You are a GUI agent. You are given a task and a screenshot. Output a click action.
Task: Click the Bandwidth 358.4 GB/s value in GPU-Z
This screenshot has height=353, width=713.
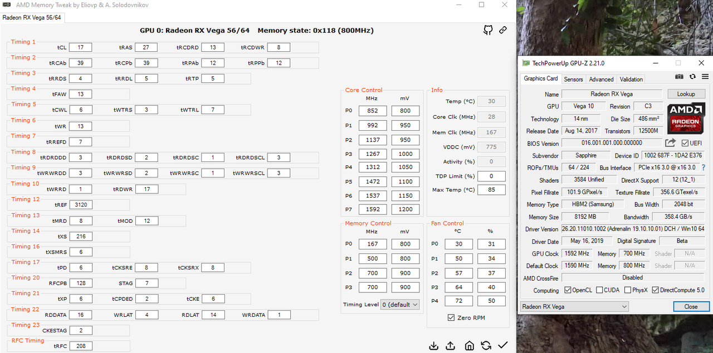click(678, 217)
